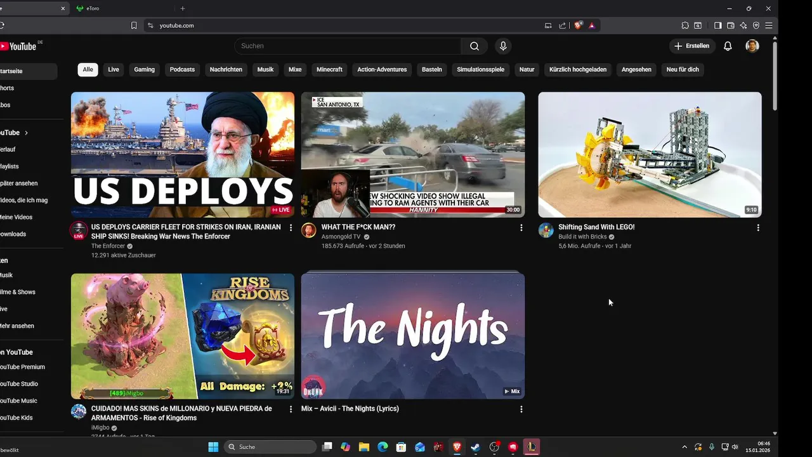The height and width of the screenshot is (457, 812).
Task: Click the Windows taskbar Suche box
Action: coord(269,447)
